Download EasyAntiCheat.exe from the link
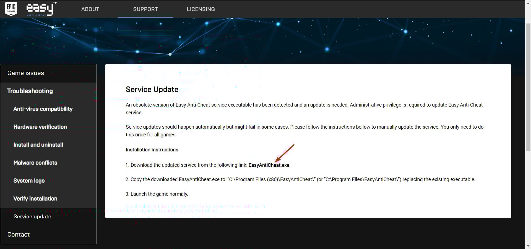The width and height of the screenshot is (531, 249). click(x=269, y=165)
